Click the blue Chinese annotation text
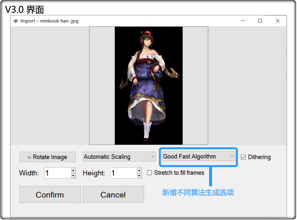Image resolution: width=297 pixels, height=220 pixels. [198, 193]
